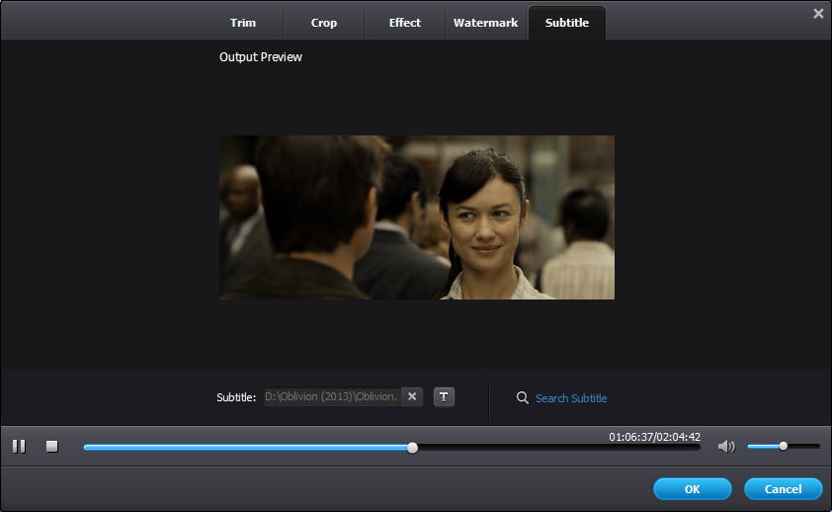This screenshot has width=832, height=512.
Task: Remove the loaded subtitle file
Action: tap(412, 396)
